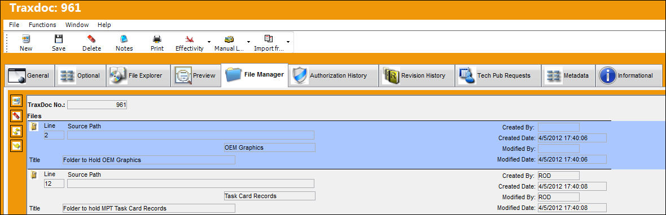Click the New toolbar icon
Image resolution: width=666 pixels, height=215 pixels.
[26, 39]
